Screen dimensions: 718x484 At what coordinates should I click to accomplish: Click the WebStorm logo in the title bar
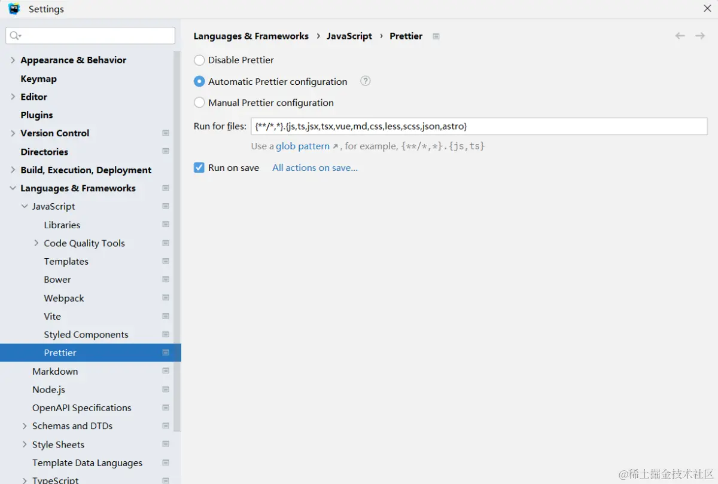pos(14,9)
